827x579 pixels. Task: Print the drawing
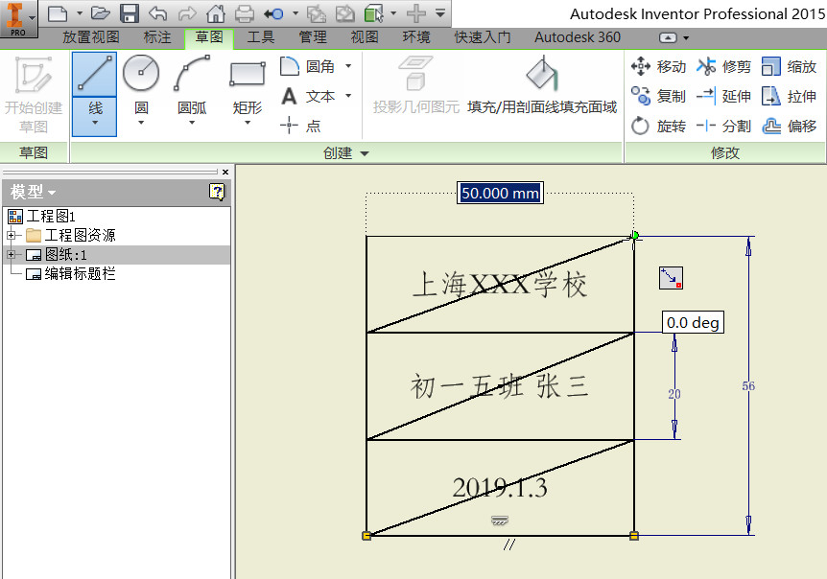point(245,13)
